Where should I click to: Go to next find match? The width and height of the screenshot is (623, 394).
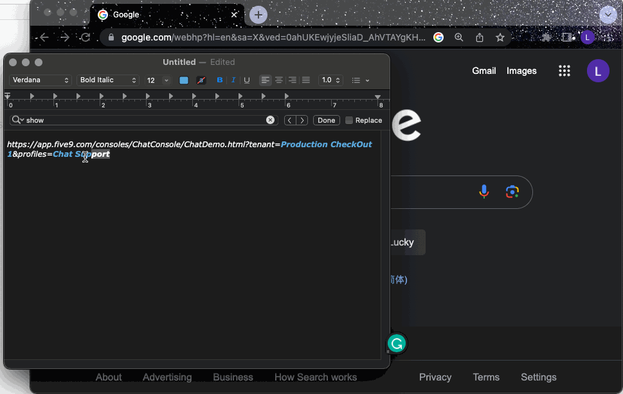pos(302,120)
